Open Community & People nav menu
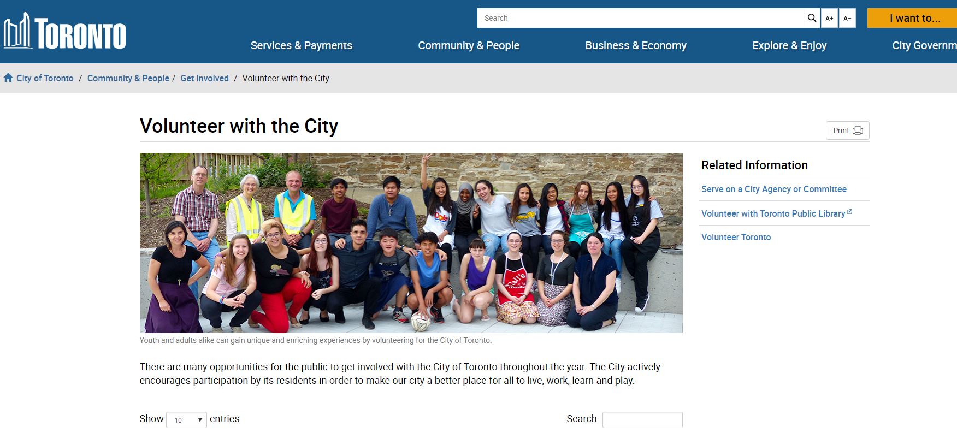The height and width of the screenshot is (433, 957). (469, 45)
